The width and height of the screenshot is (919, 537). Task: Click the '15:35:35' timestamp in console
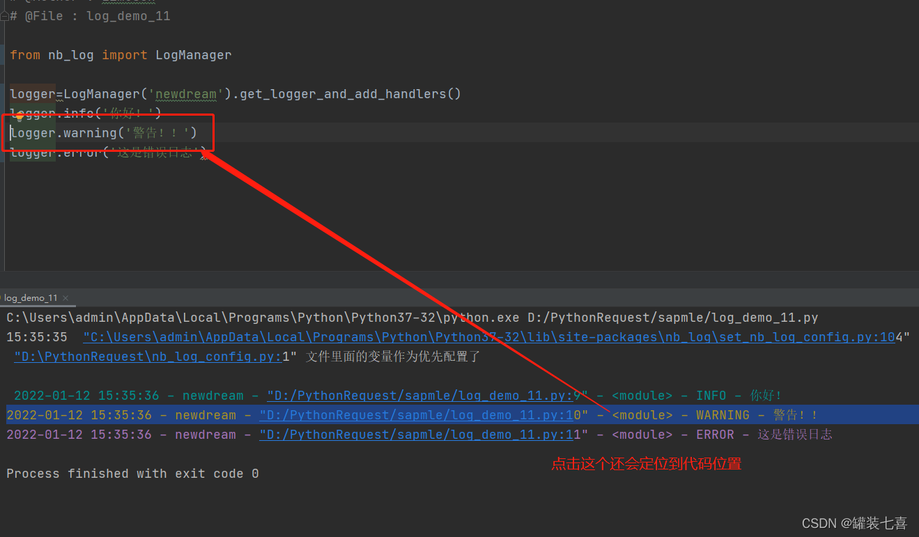pyautogui.click(x=37, y=337)
